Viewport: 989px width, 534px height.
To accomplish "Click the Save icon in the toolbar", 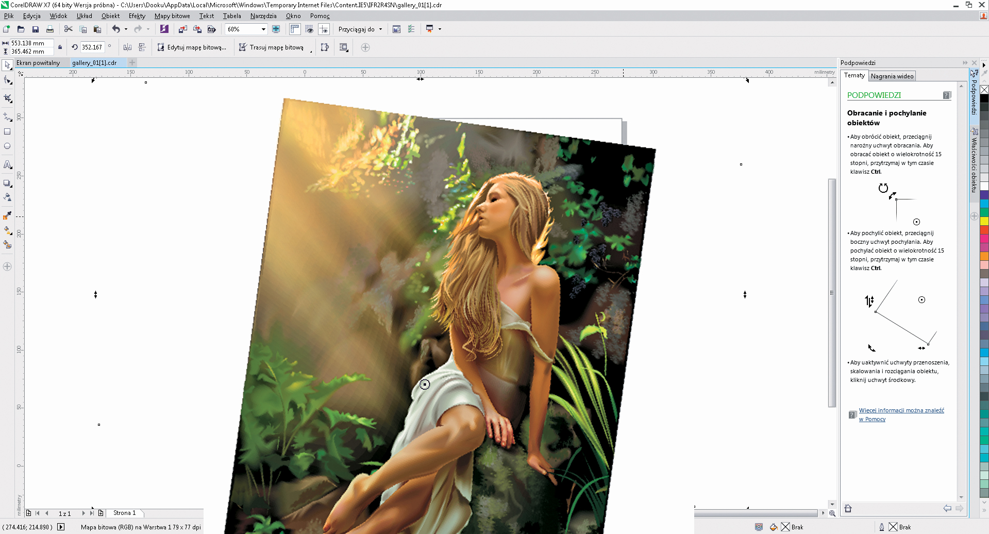I will click(36, 29).
